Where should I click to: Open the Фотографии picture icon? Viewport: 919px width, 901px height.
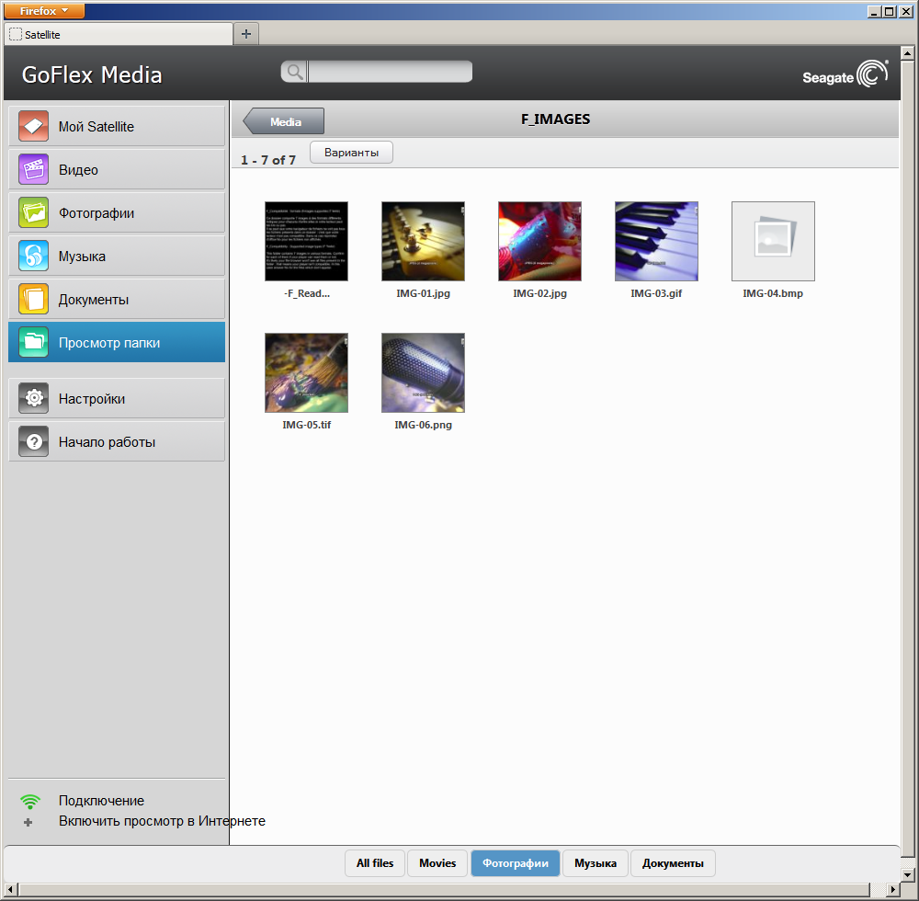click(33, 212)
